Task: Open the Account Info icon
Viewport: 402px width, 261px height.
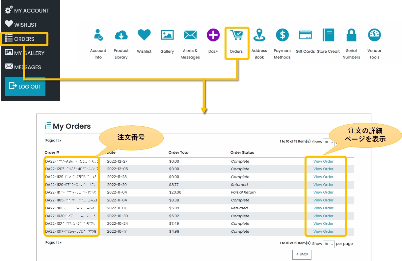Action: point(98,35)
